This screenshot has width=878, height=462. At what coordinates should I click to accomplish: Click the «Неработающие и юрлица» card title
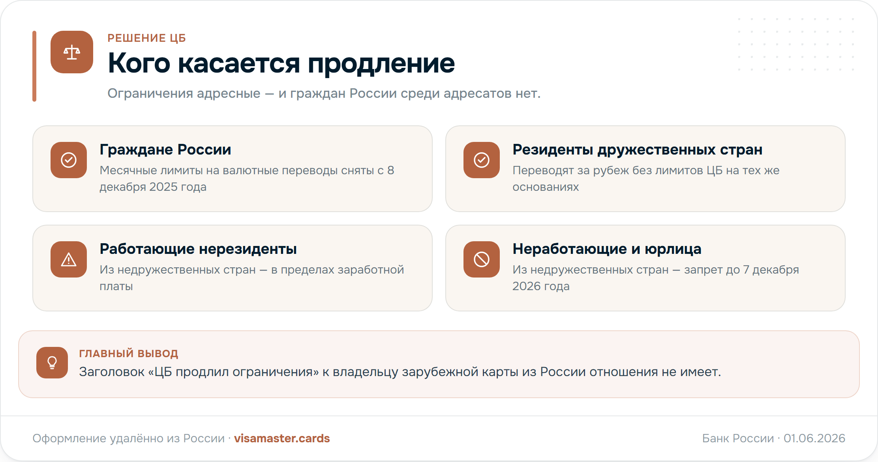[x=607, y=249]
